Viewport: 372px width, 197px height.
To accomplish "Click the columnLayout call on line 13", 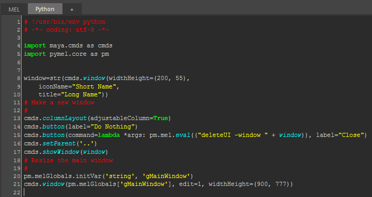I will click(x=97, y=118).
